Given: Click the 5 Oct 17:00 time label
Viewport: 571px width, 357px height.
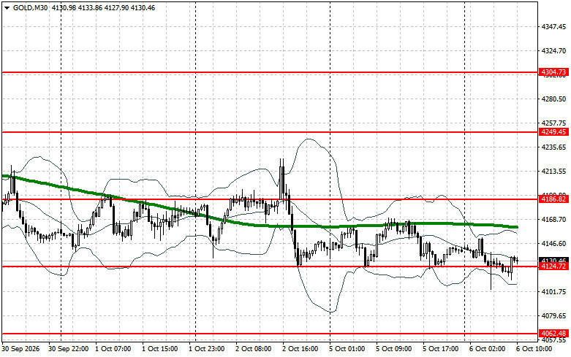Looking at the screenshot, I should click(x=441, y=349).
